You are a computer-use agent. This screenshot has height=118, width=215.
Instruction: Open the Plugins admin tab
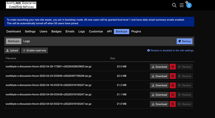(136, 31)
